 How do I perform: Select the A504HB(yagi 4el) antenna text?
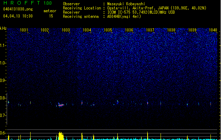coord(124,16)
